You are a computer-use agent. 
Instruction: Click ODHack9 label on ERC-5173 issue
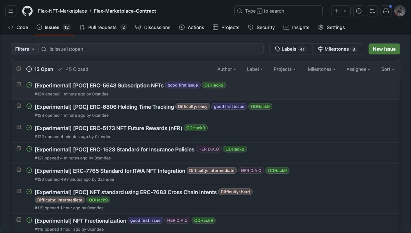[x=196, y=128]
